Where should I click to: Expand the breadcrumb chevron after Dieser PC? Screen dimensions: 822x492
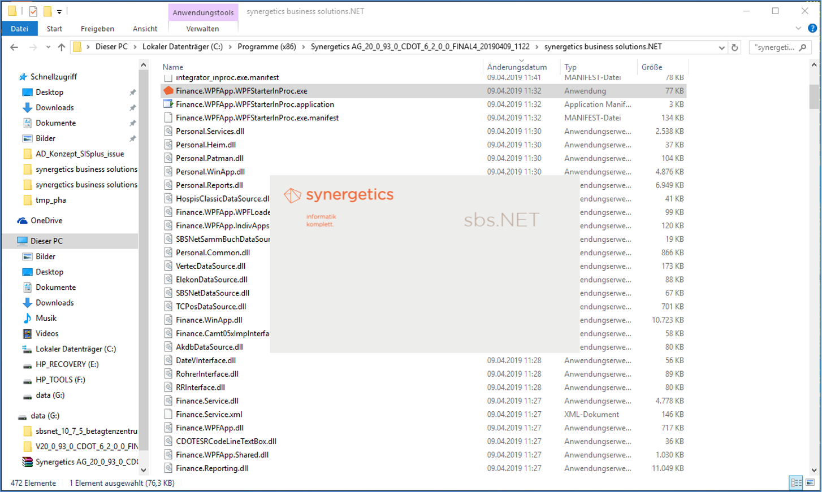tap(135, 47)
